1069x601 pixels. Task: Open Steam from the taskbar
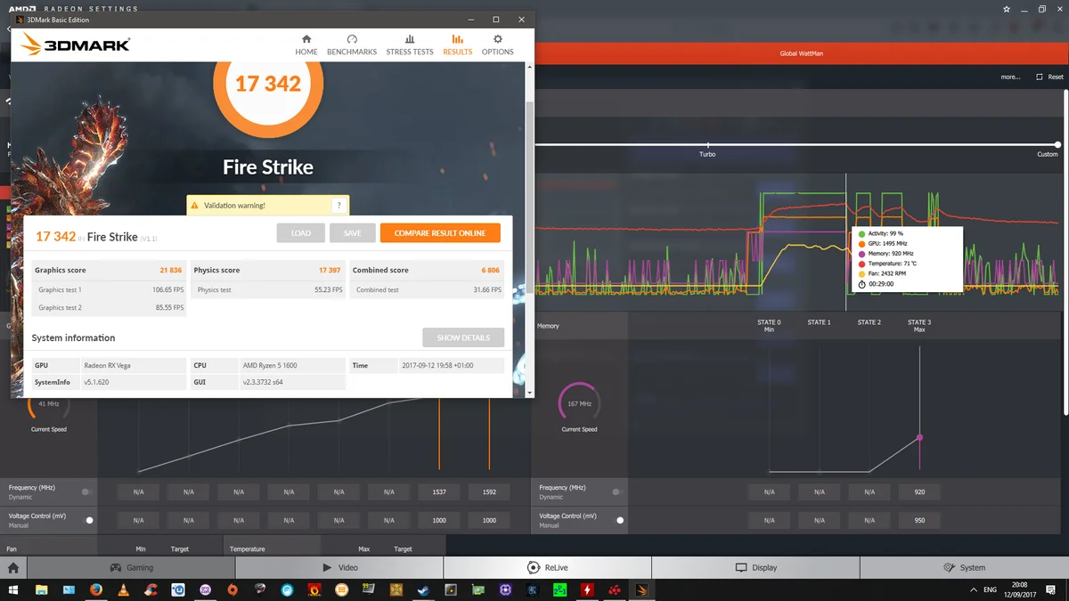point(423,589)
